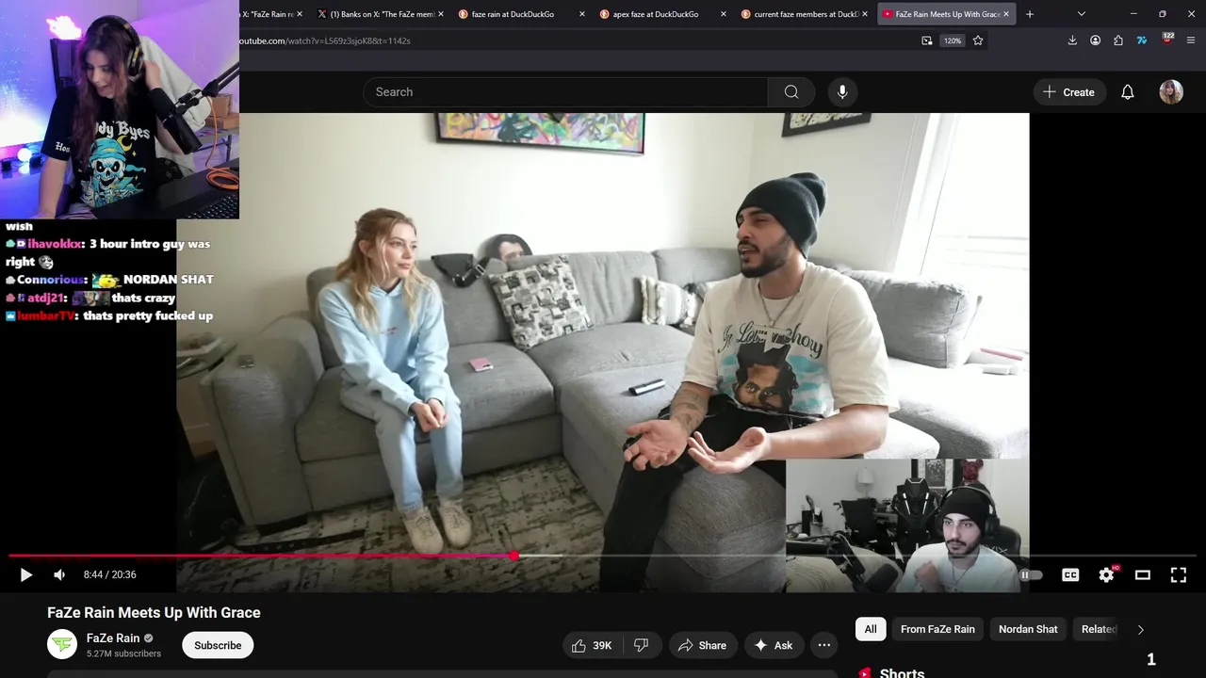Share the video
1206x678 pixels.
pos(702,645)
